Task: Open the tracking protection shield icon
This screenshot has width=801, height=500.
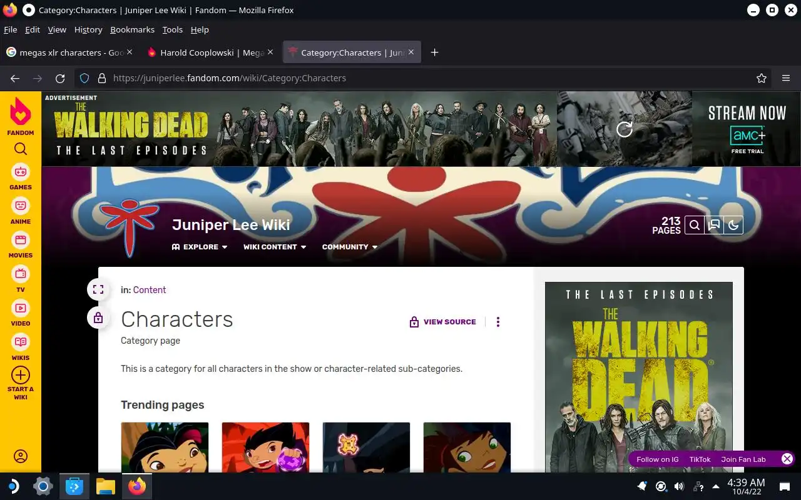Action: 85,78
